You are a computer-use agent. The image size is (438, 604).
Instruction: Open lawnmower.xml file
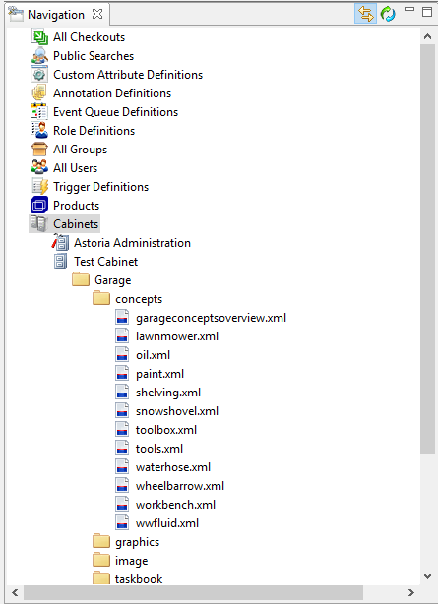pos(177,336)
